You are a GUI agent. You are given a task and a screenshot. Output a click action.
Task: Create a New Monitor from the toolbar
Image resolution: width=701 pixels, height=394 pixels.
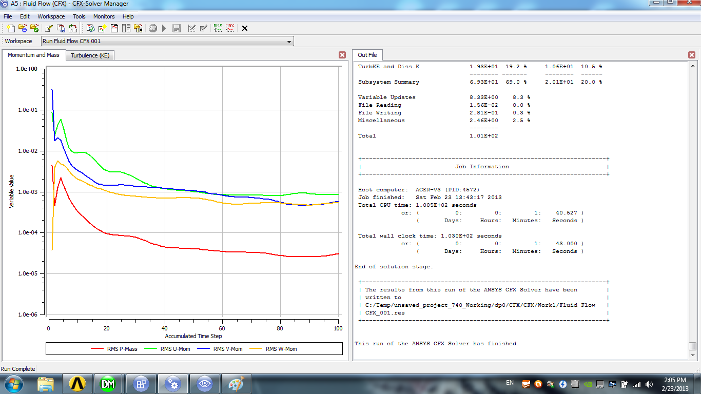click(x=103, y=28)
